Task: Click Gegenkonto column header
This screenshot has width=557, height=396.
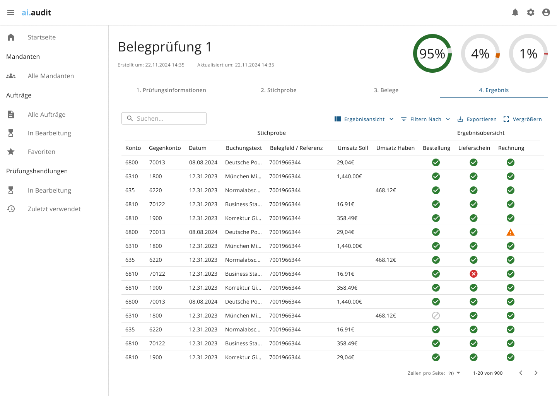Action: coord(165,148)
